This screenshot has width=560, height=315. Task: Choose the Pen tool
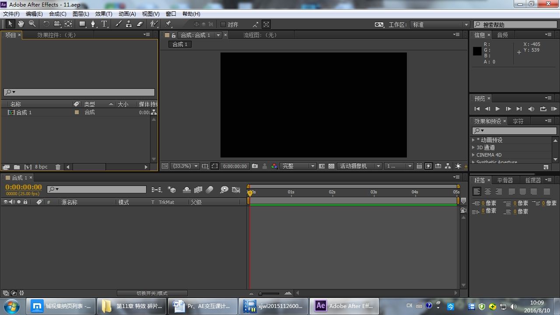tap(93, 24)
